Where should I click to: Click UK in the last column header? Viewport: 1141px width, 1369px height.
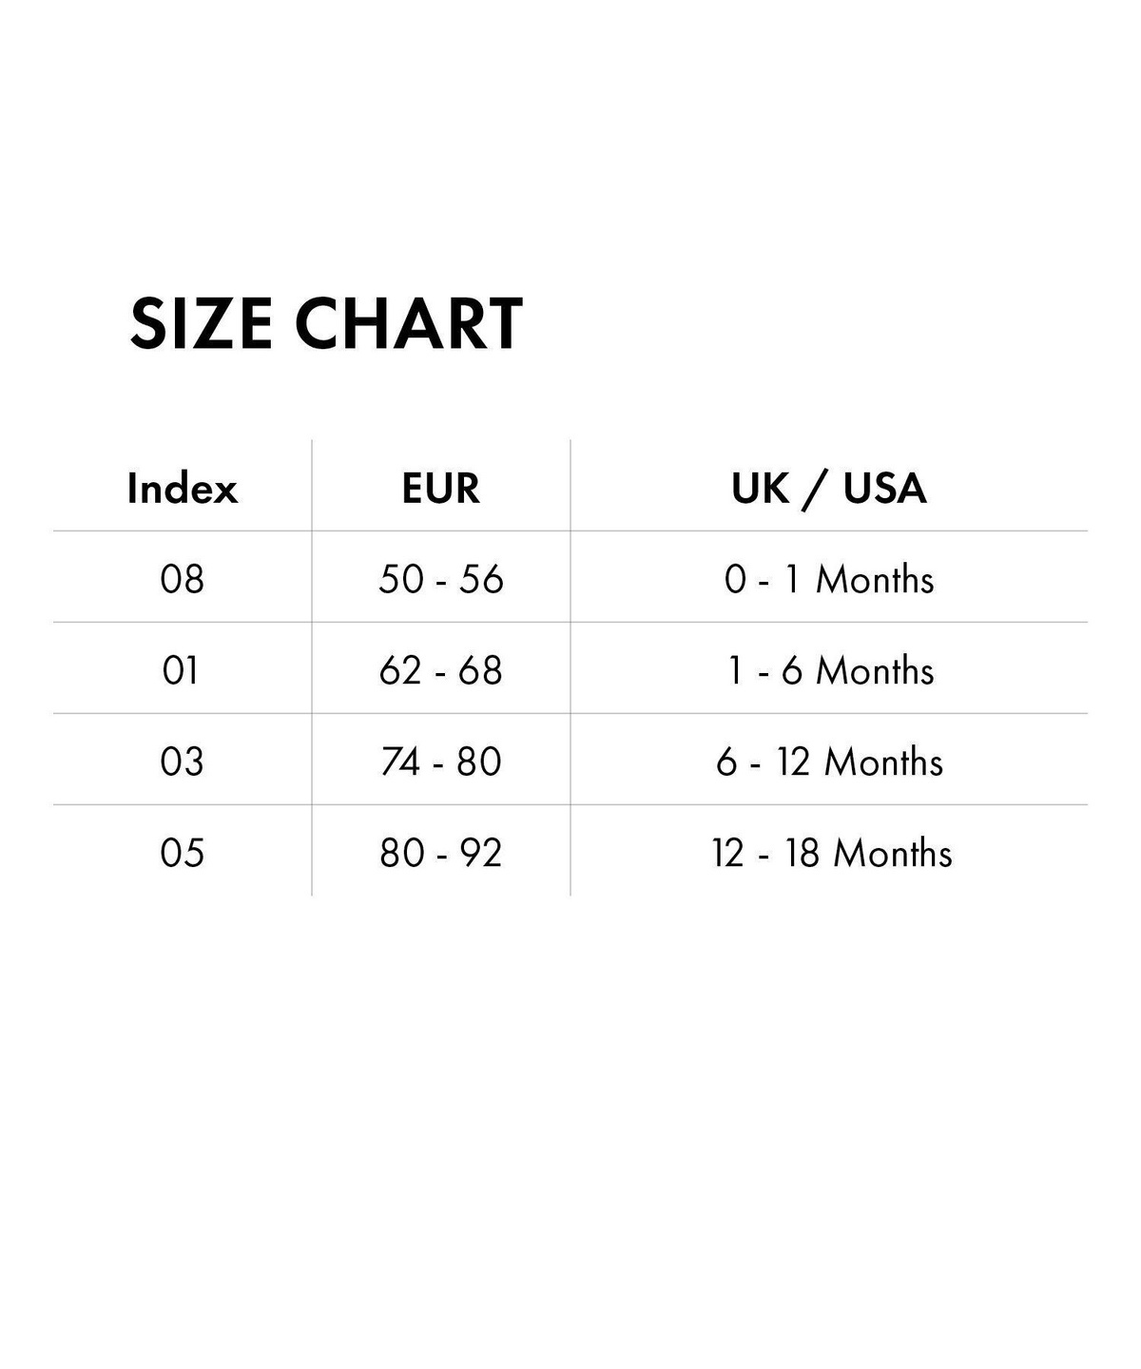click(761, 489)
